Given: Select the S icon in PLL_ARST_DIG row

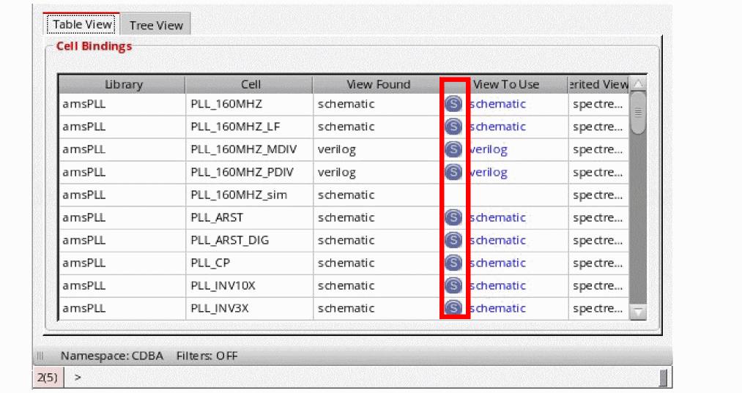Looking at the screenshot, I should 453,240.
